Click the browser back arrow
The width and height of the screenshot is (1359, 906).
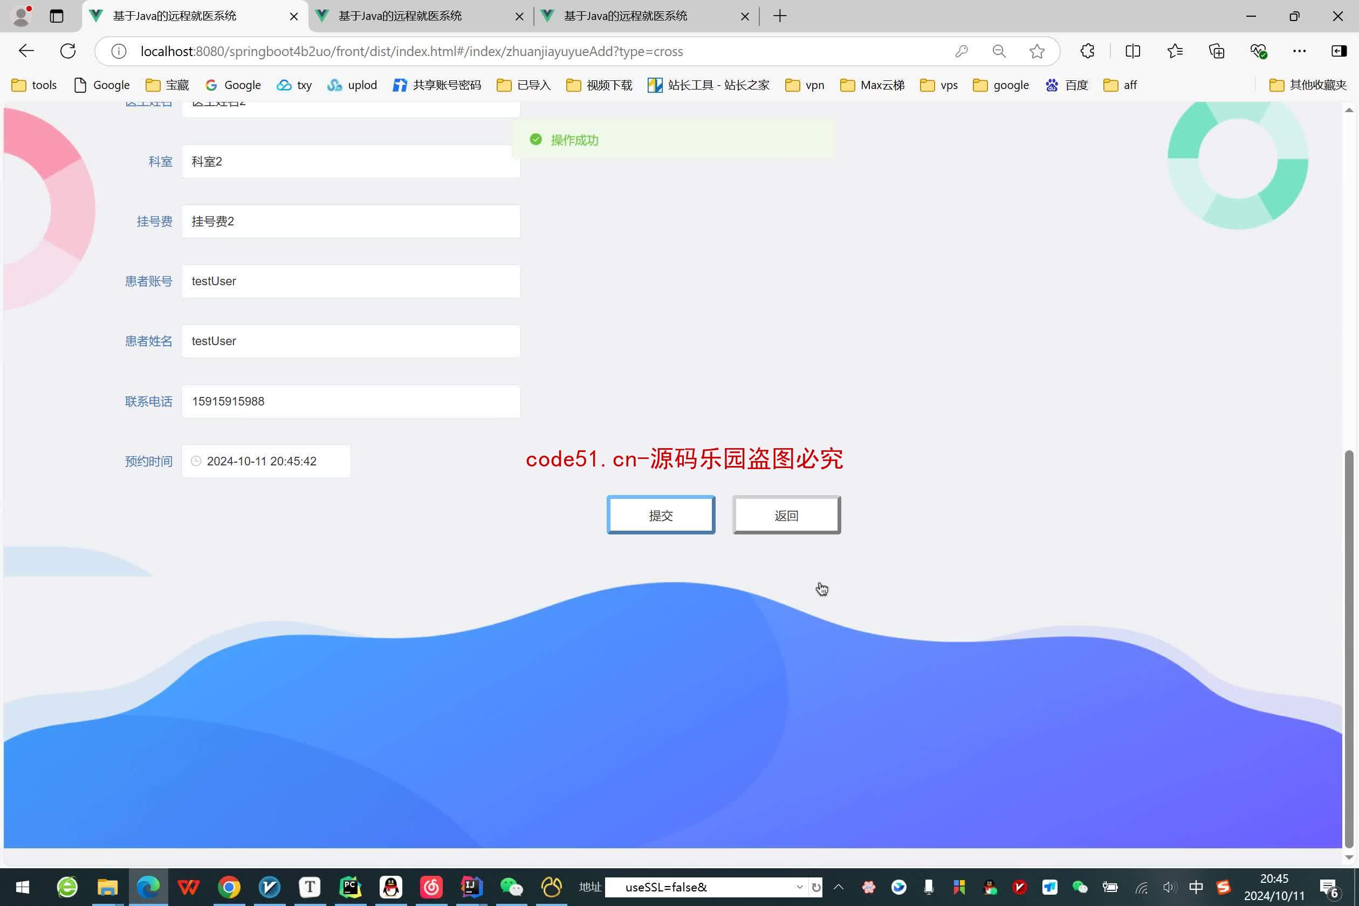pos(26,51)
